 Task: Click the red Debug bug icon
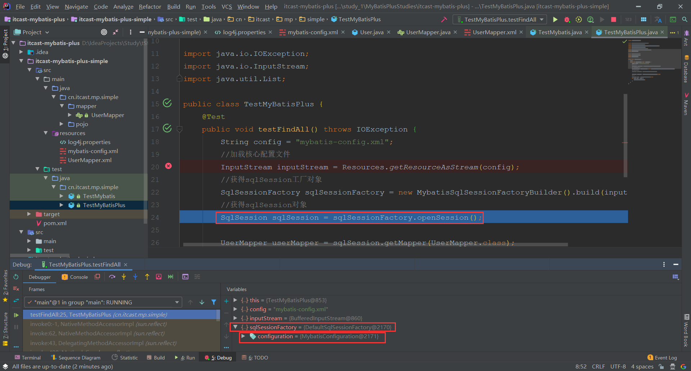[x=567, y=19]
